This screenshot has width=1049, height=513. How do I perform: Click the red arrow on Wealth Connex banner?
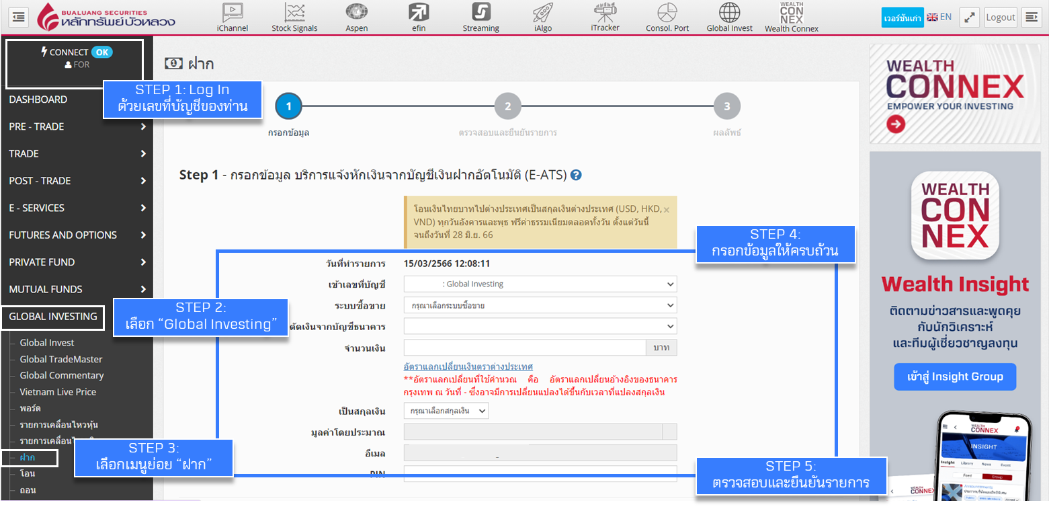click(x=896, y=124)
